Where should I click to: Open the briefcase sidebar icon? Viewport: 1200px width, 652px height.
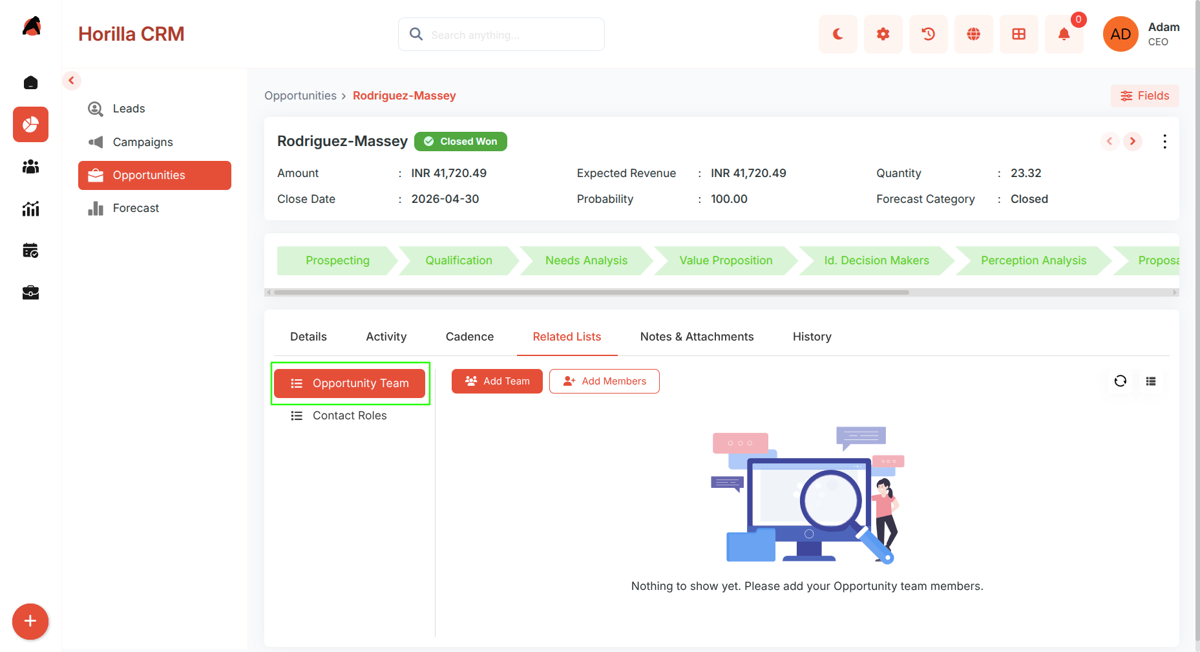tap(30, 293)
